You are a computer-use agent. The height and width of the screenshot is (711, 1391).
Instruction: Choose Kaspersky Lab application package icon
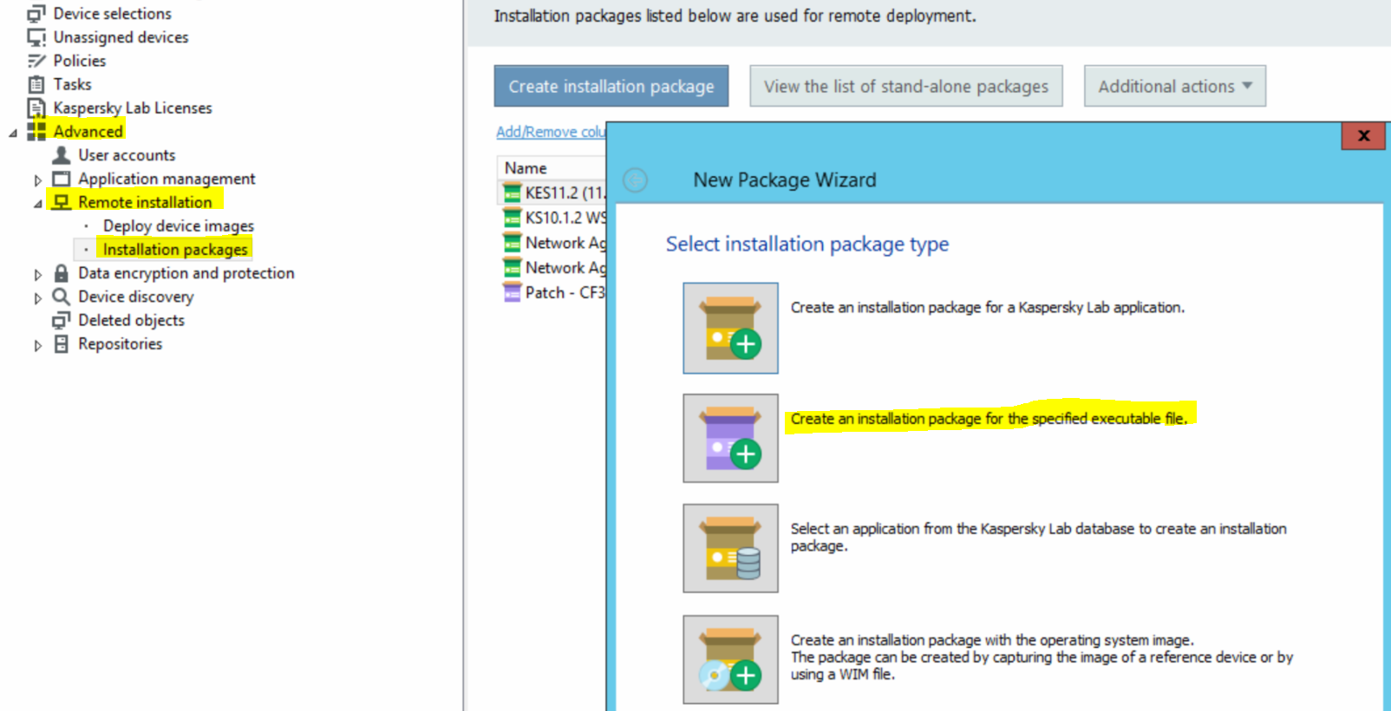730,328
